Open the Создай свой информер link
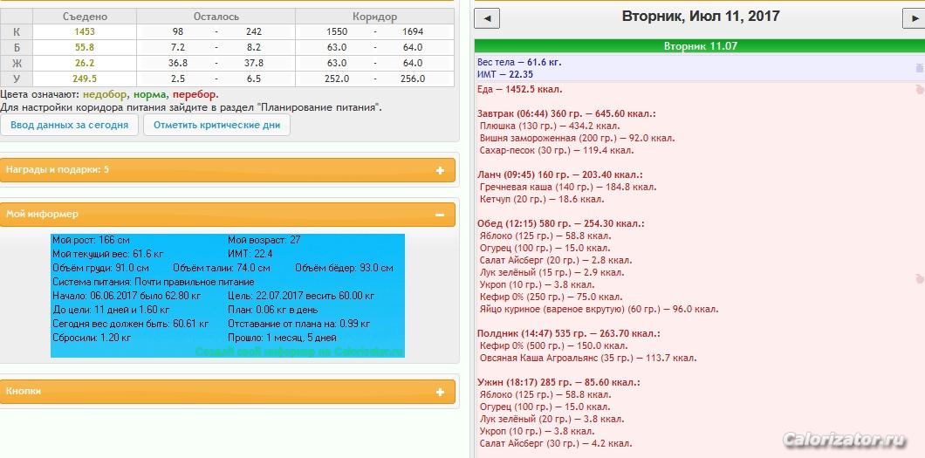Viewport: 925px width, 458px height. click(x=299, y=352)
